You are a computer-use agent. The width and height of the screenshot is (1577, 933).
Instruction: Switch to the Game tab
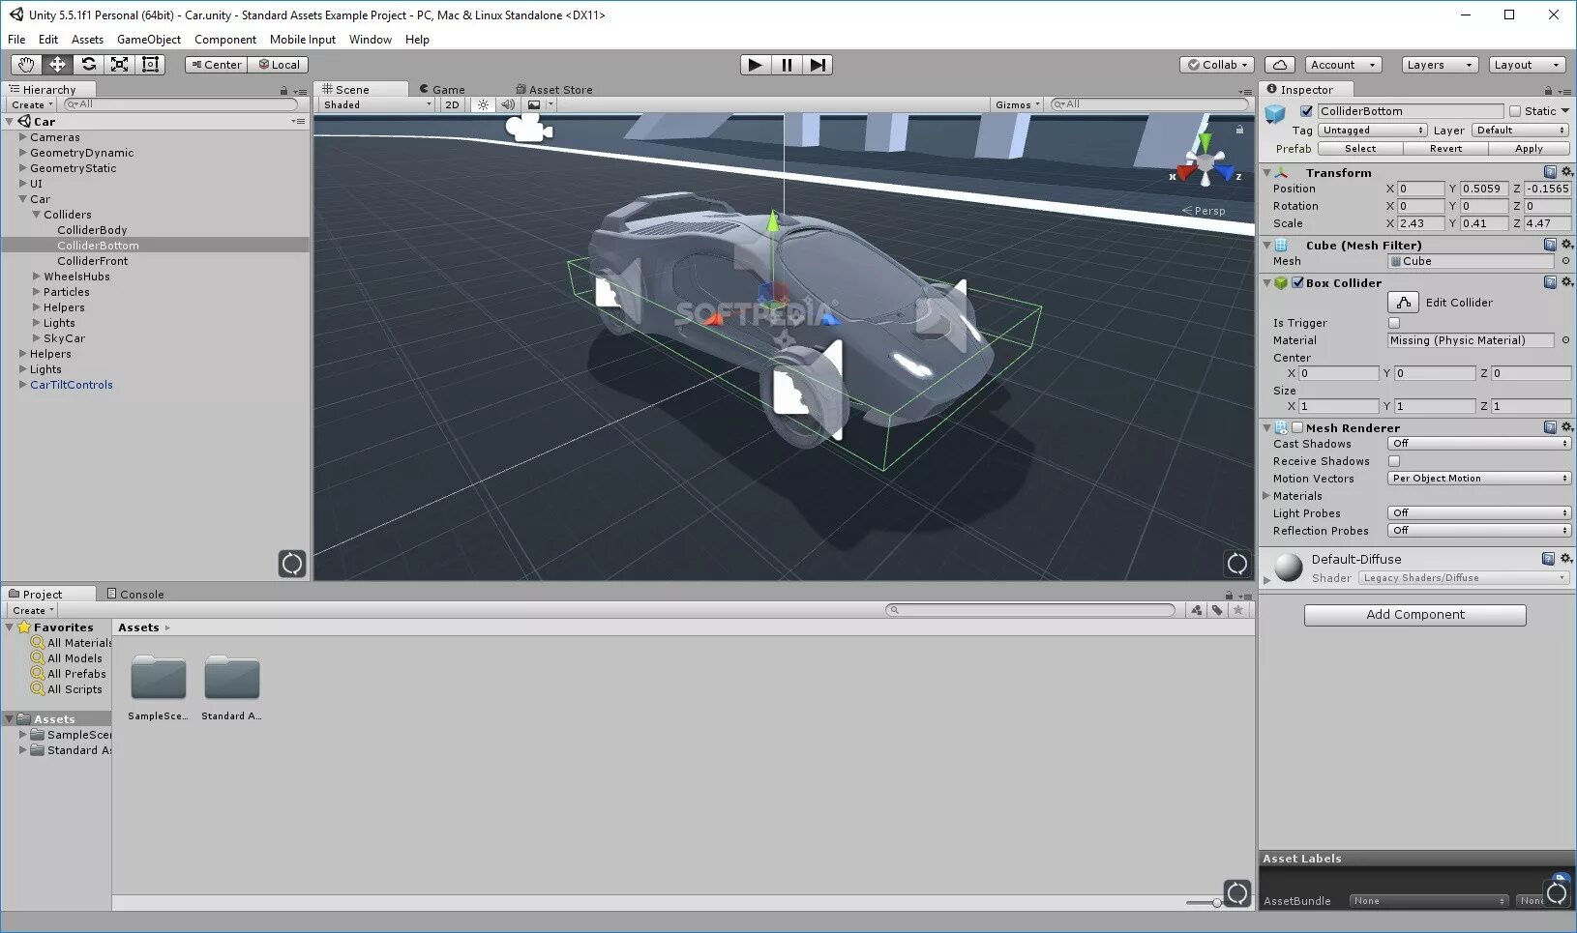(442, 89)
